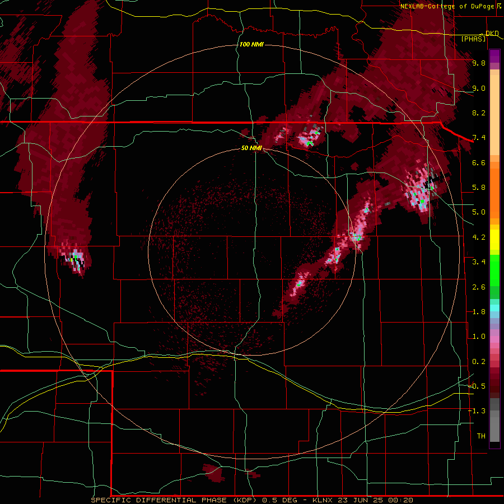This screenshot has height=504, width=504.
Task: Click the -1.3 value on color scale
Action: [477, 411]
